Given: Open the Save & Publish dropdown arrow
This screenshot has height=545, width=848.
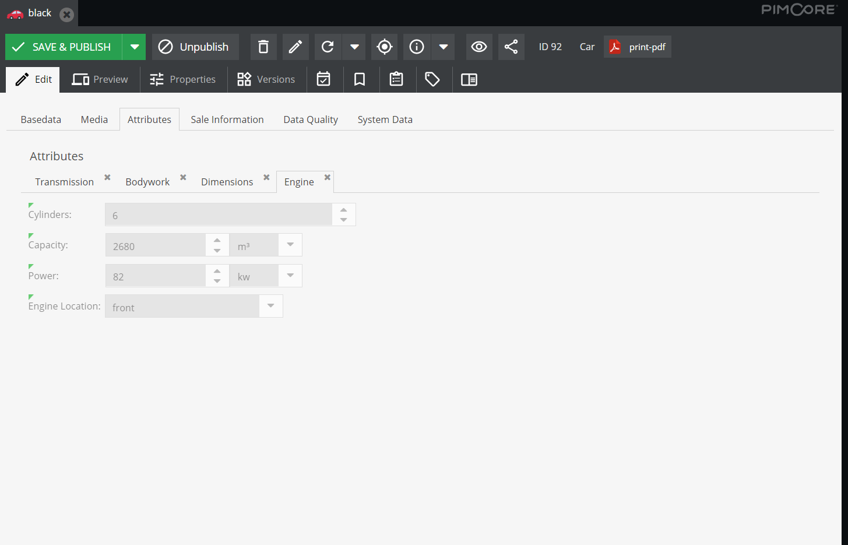Looking at the screenshot, I should coord(134,47).
